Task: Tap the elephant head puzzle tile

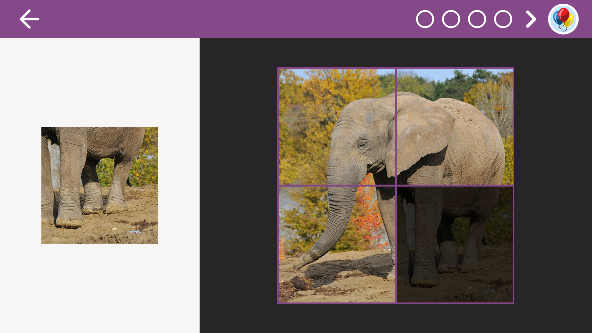Action: click(x=337, y=126)
